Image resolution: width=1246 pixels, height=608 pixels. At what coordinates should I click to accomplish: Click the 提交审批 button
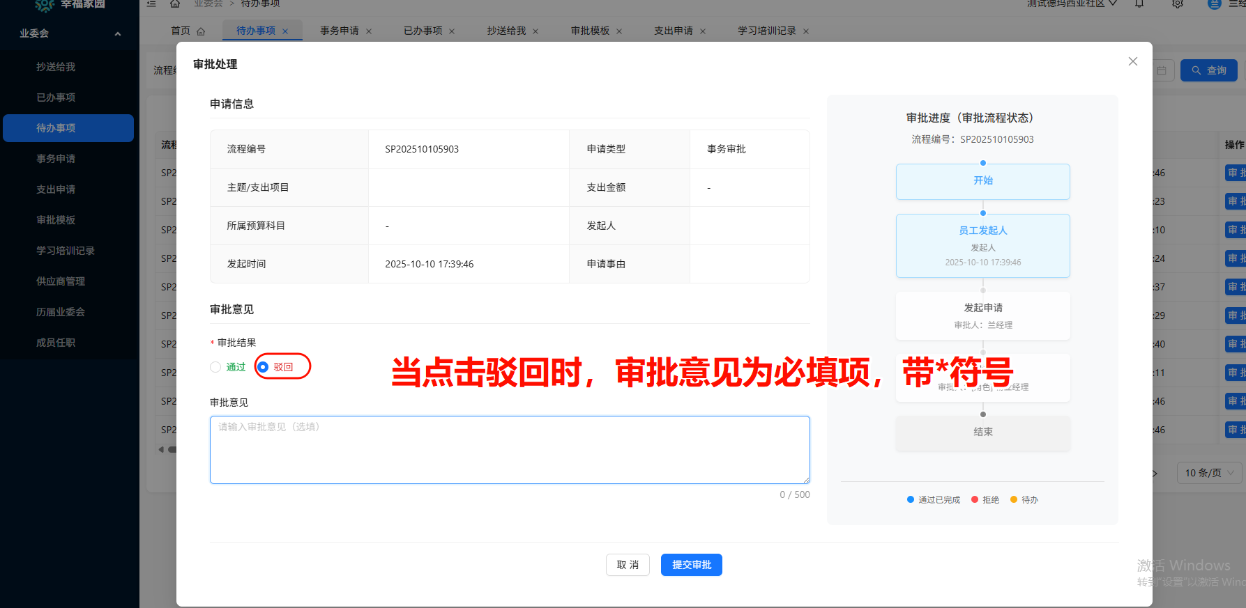coord(691,565)
